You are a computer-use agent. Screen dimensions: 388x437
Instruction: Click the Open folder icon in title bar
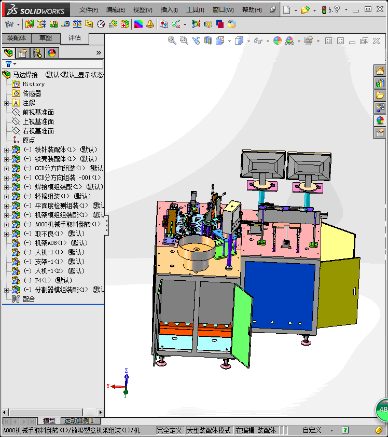click(306, 10)
